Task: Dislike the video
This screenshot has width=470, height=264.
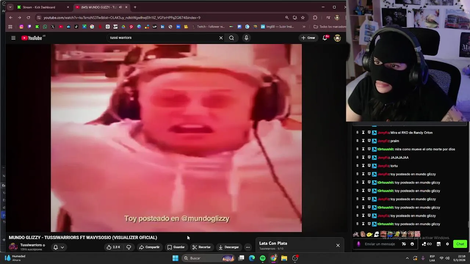Action: tap(129, 247)
